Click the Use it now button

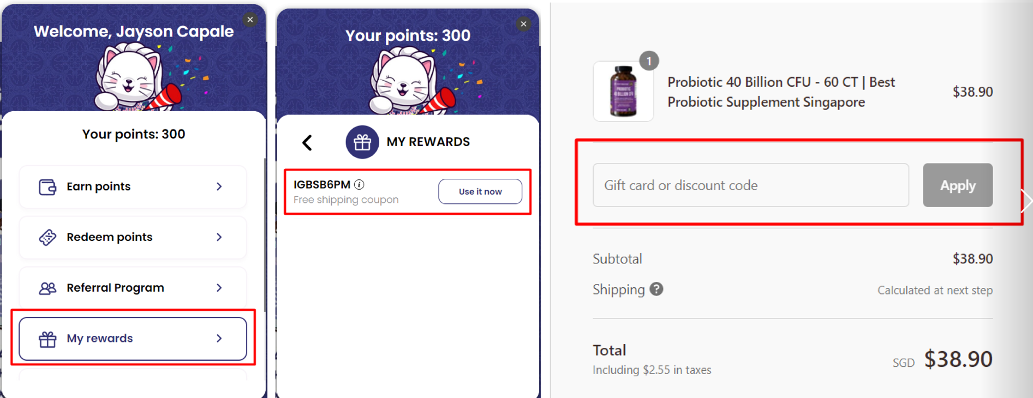click(480, 191)
